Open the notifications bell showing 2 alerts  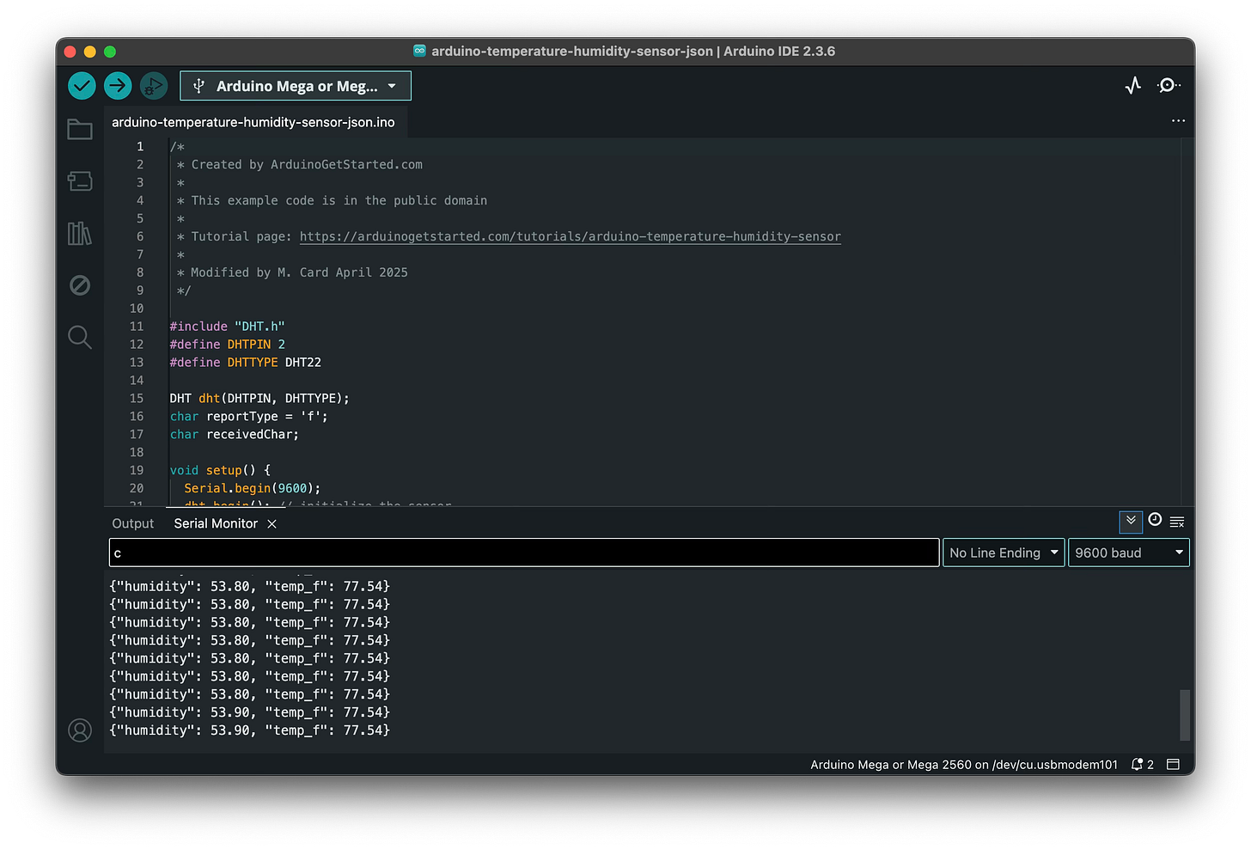1142,763
